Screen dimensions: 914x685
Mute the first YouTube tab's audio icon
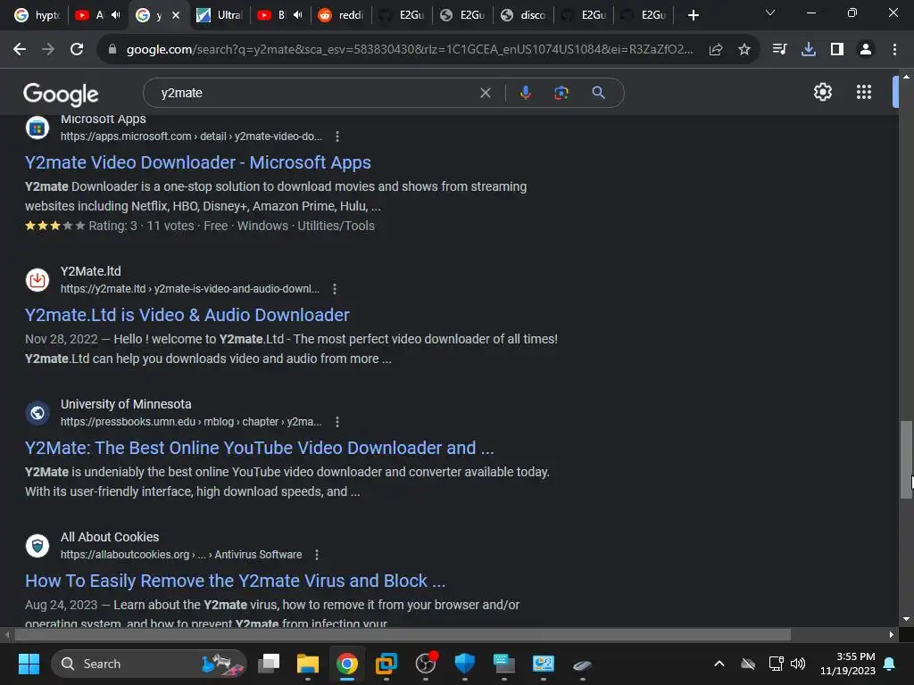pyautogui.click(x=115, y=15)
